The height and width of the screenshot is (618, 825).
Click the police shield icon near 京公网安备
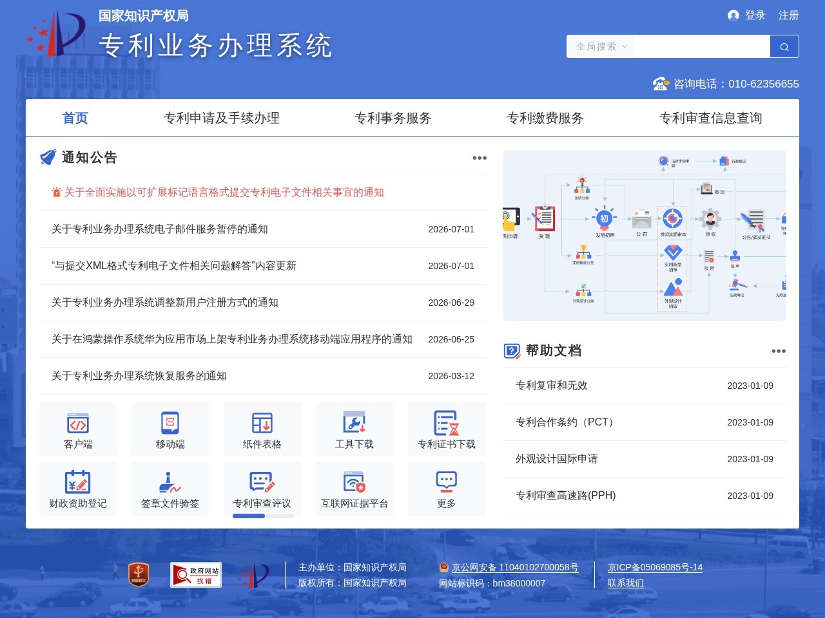coord(444,567)
